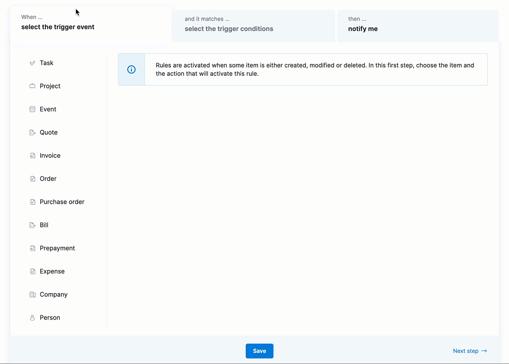
Task: Click the Quote document icon
Action: pos(32,132)
